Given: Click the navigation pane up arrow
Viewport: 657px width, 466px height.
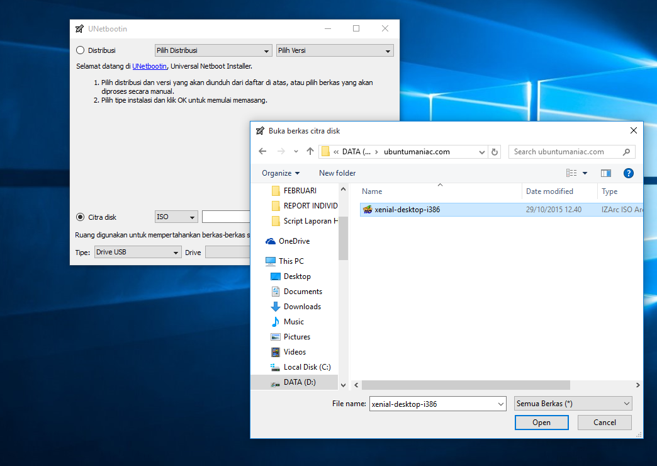Looking at the screenshot, I should tap(343, 189).
